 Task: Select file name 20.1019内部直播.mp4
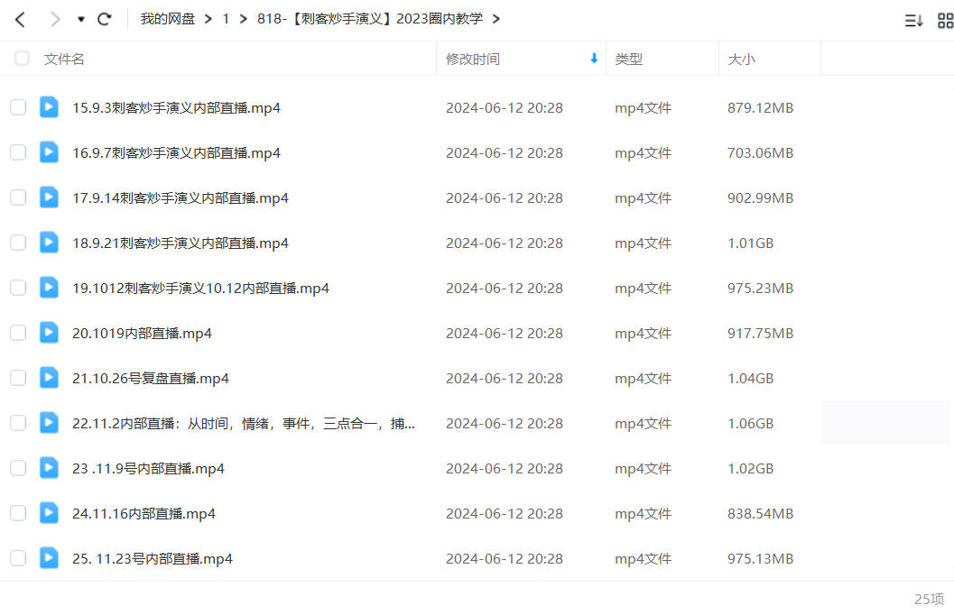pos(142,334)
